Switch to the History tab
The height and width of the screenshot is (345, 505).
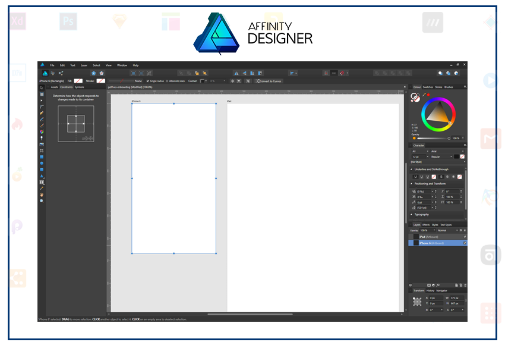430,290
